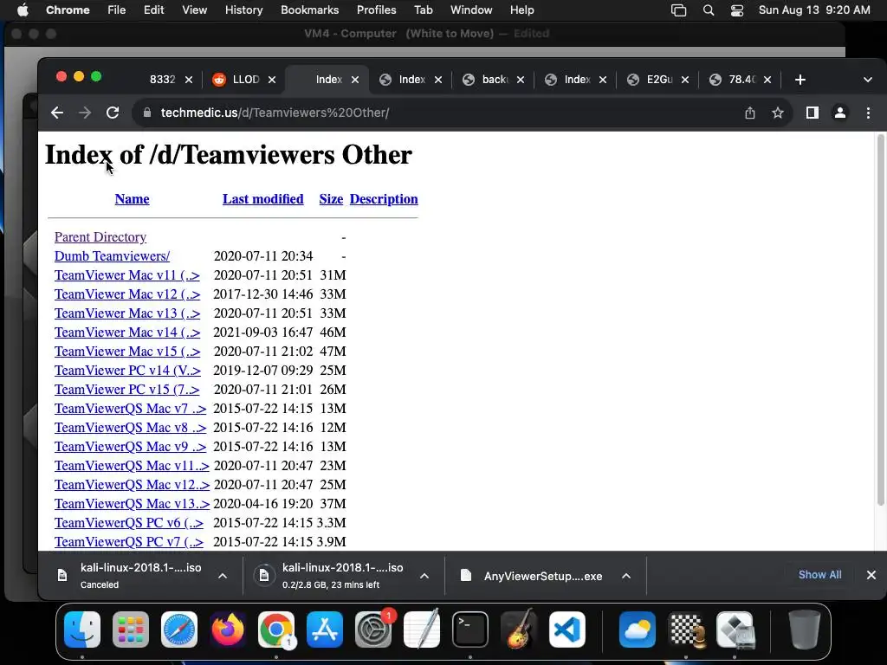Image resolution: width=887 pixels, height=665 pixels.
Task: Open the Bookmarks menu
Action: pyautogui.click(x=309, y=10)
